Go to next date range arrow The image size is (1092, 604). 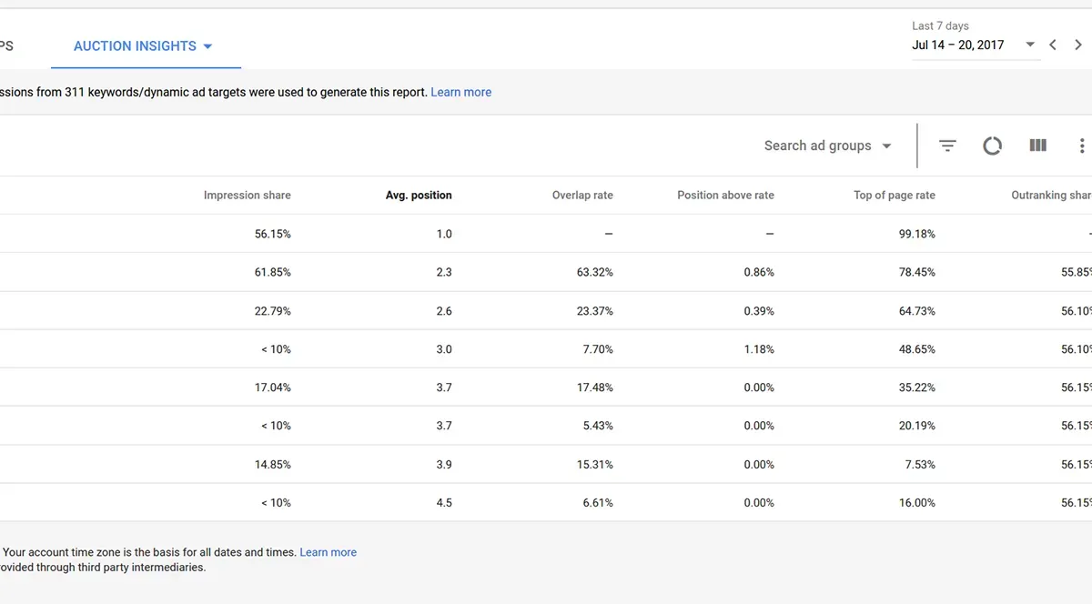[1078, 45]
